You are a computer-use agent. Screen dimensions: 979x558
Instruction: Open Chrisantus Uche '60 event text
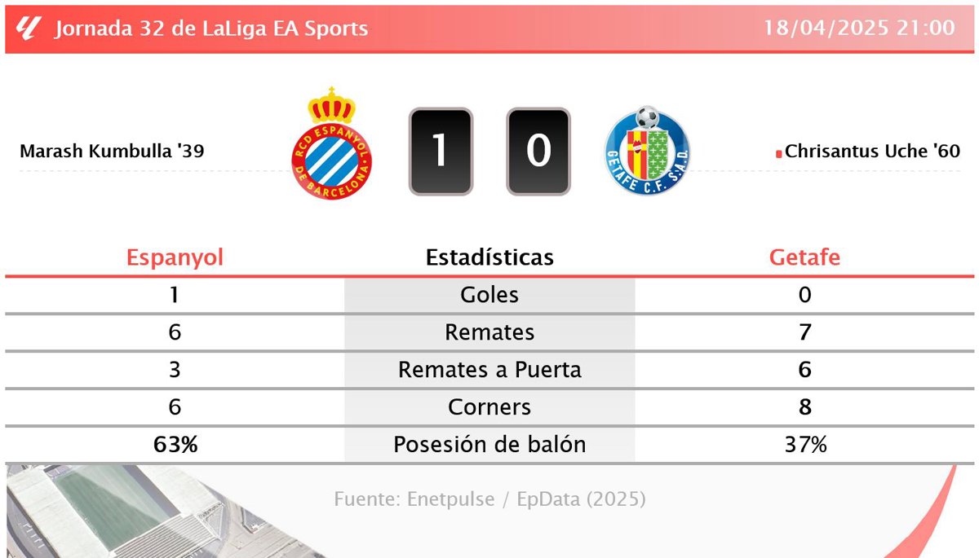click(872, 152)
